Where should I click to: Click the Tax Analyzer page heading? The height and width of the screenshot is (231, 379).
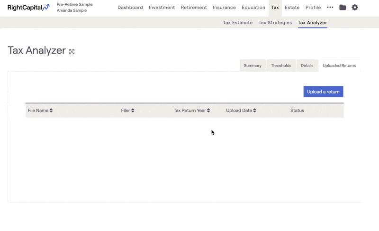37,51
